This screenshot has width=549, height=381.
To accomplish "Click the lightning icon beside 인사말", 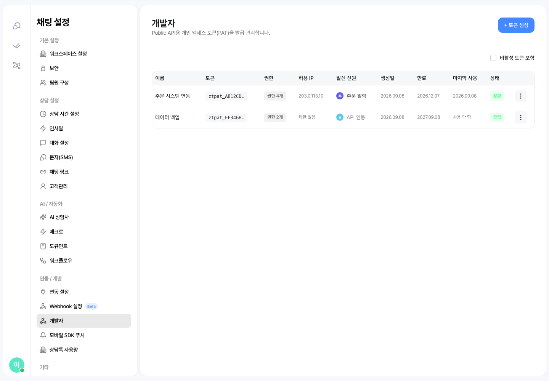I will pos(43,128).
